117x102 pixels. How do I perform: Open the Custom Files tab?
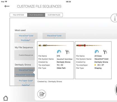coord(54,15)
